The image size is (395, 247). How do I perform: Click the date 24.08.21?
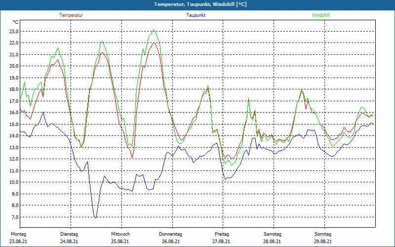click(69, 242)
